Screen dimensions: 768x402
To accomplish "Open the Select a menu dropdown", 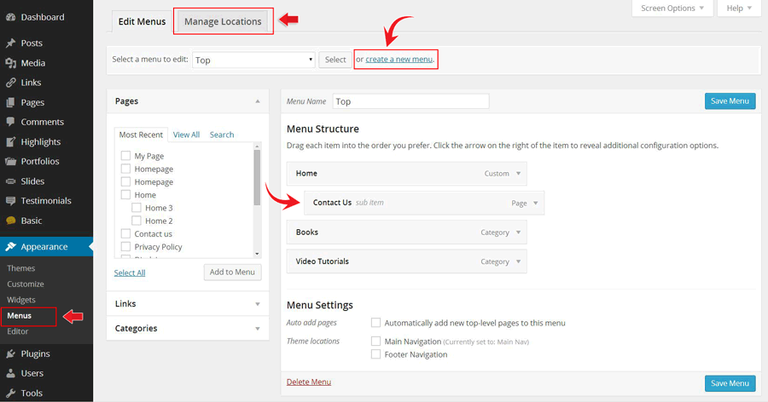I will [253, 60].
